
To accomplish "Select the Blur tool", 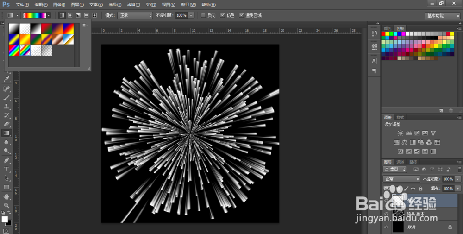I will (x=6, y=142).
